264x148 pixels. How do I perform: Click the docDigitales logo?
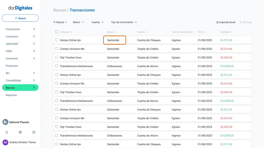[20, 8]
